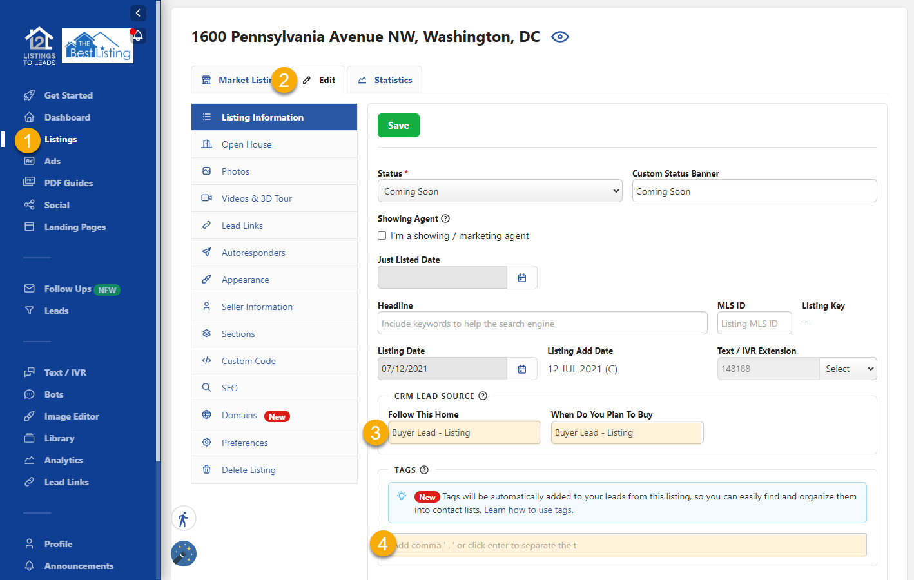Click the notification bell icon
914x580 pixels.
pyautogui.click(x=138, y=37)
